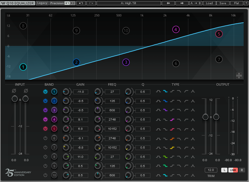Screen dimensions: 249x182
Task: Select band 1 node in EQ graph
Action: pyautogui.click(x=23, y=67)
